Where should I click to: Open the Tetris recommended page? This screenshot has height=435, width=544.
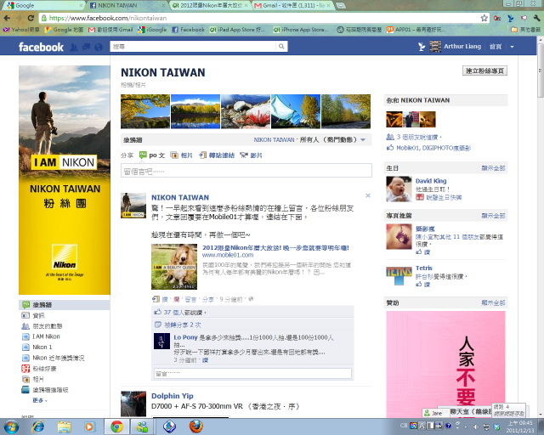click(423, 268)
